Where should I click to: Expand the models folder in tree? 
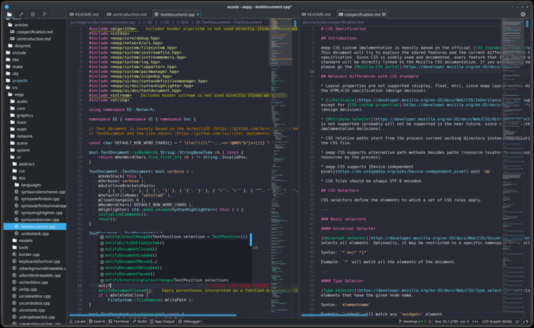[27, 240]
